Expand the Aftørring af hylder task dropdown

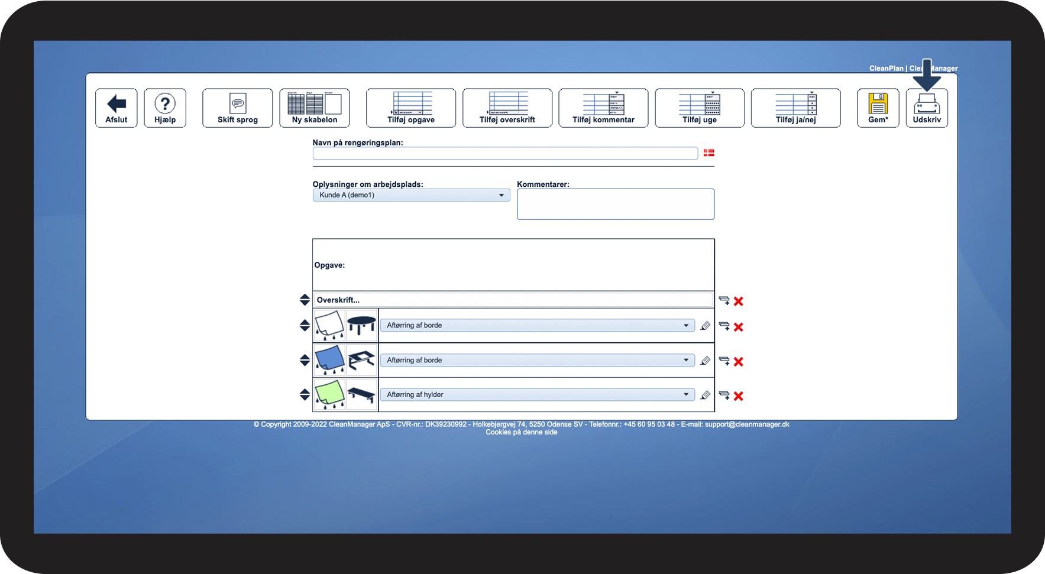tap(538, 394)
